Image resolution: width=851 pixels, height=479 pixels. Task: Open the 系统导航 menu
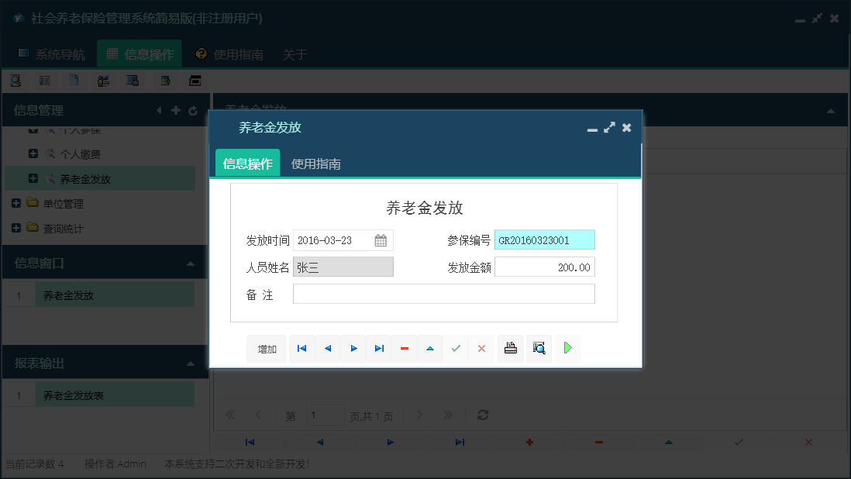[53, 54]
